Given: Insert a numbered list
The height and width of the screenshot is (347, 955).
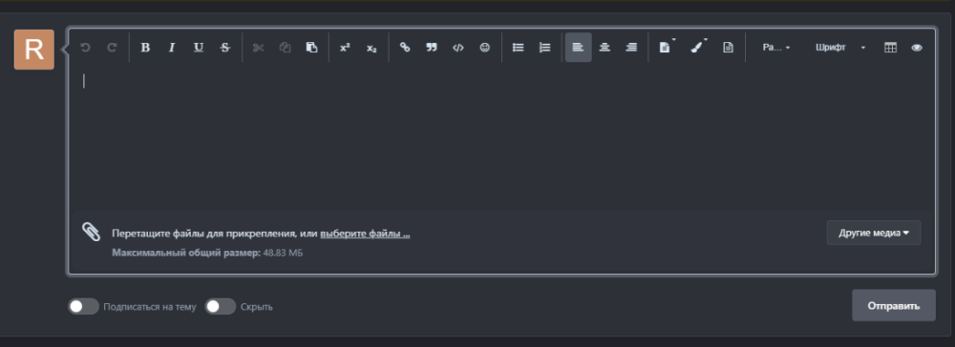Looking at the screenshot, I should pyautogui.click(x=545, y=48).
